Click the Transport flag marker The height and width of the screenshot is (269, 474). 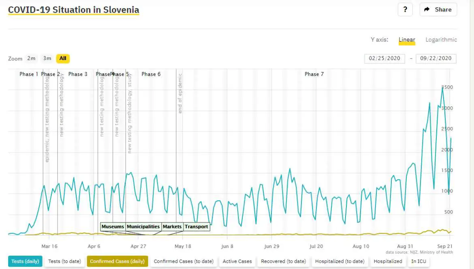pos(196,227)
